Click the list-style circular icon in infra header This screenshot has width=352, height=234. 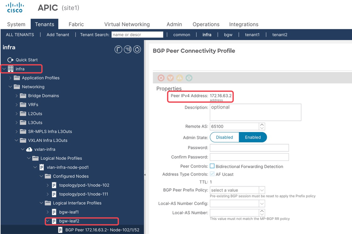[x=128, y=49]
